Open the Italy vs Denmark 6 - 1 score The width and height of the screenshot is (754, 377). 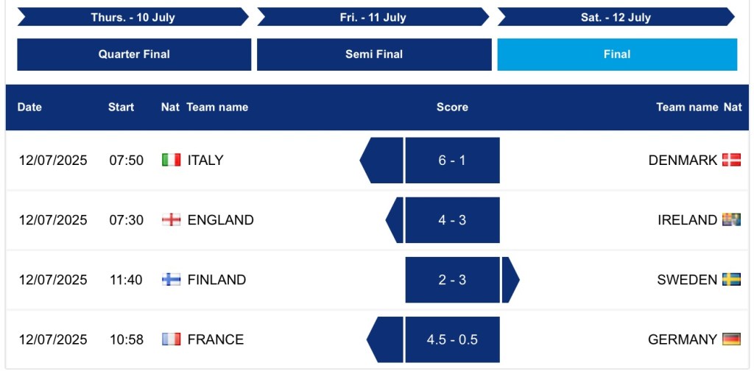pyautogui.click(x=452, y=160)
